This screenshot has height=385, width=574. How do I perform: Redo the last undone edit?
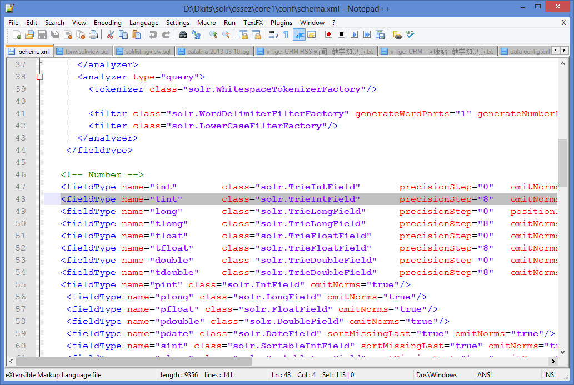click(166, 35)
